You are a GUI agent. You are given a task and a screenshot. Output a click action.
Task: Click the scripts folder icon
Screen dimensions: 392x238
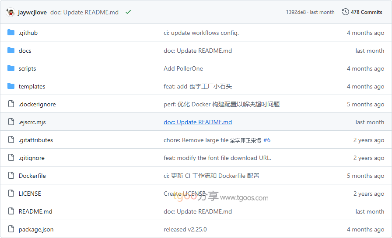coord(11,68)
